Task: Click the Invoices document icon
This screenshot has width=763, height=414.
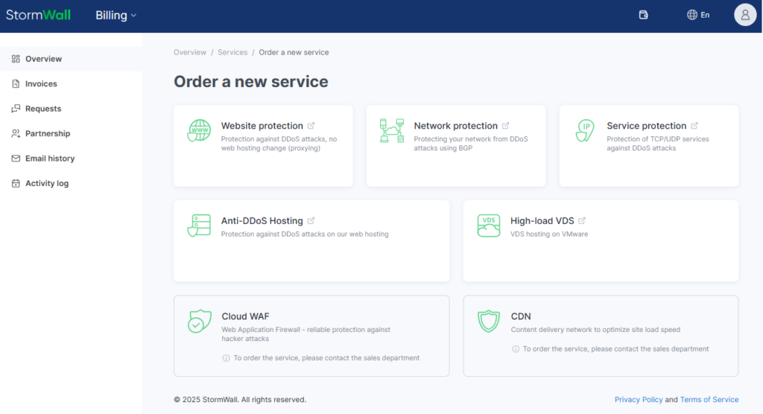Action: [16, 83]
